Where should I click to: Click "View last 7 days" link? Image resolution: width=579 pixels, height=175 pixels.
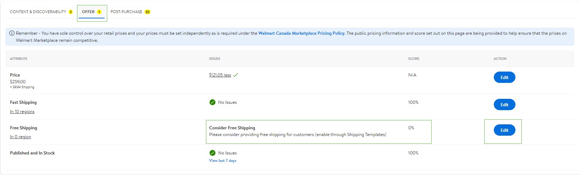coord(223,161)
